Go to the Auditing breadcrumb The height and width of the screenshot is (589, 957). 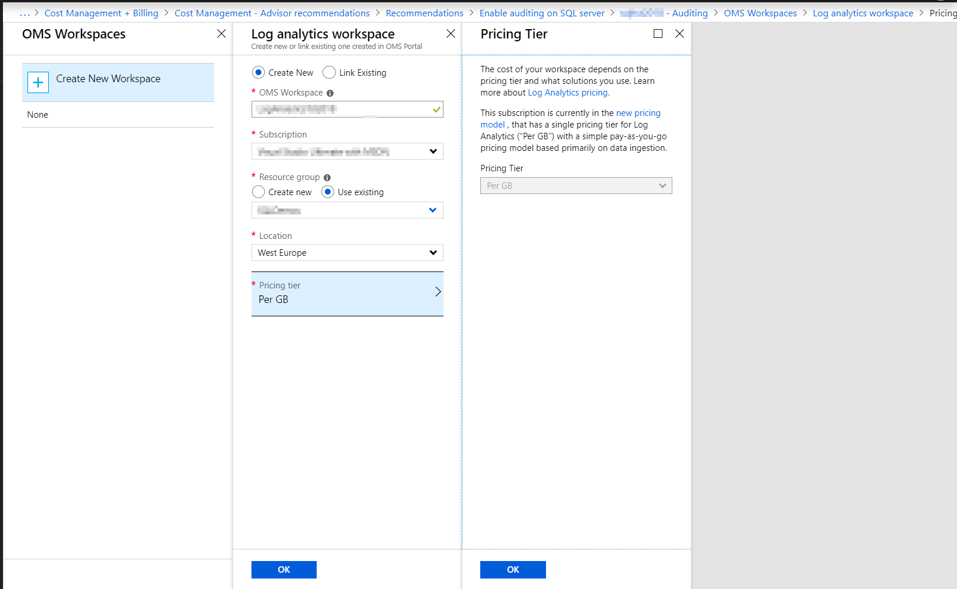point(664,13)
